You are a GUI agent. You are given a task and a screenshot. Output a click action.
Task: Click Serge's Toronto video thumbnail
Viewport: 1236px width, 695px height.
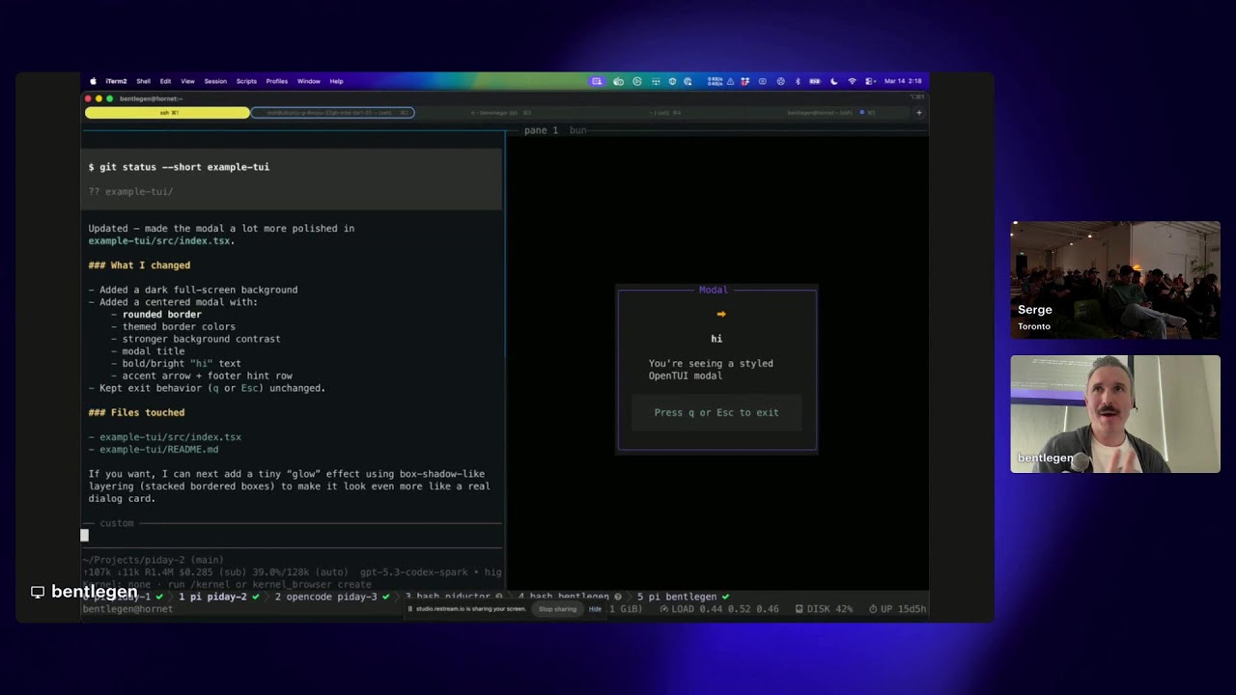point(1115,281)
